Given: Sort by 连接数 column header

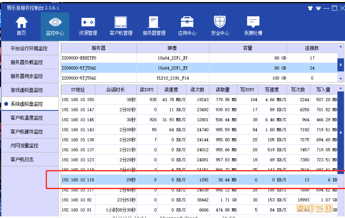Looking at the screenshot, I should (x=312, y=48).
